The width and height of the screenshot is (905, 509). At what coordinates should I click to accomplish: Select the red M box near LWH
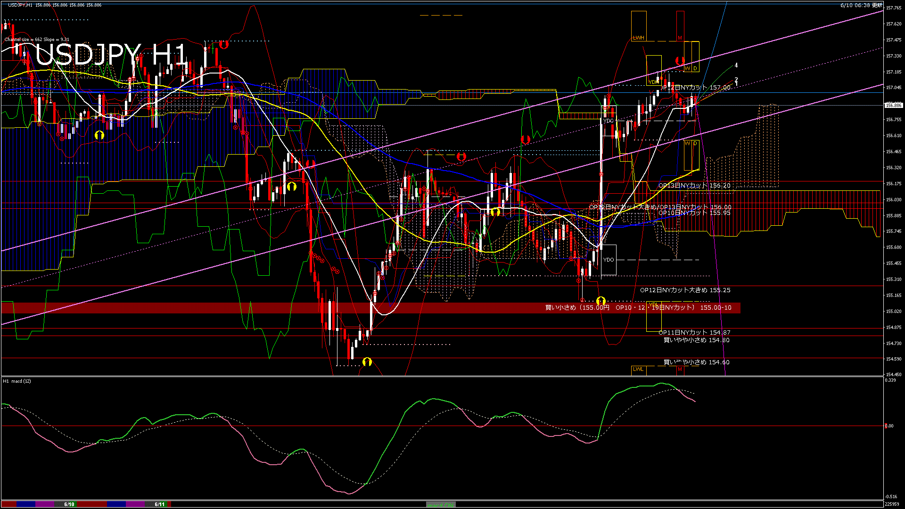point(680,38)
